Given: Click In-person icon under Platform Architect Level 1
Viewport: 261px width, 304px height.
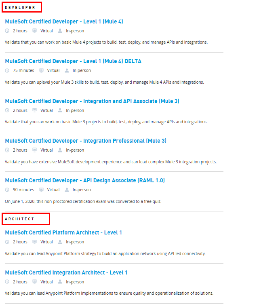Looking at the screenshot, I should click(x=60, y=242).
